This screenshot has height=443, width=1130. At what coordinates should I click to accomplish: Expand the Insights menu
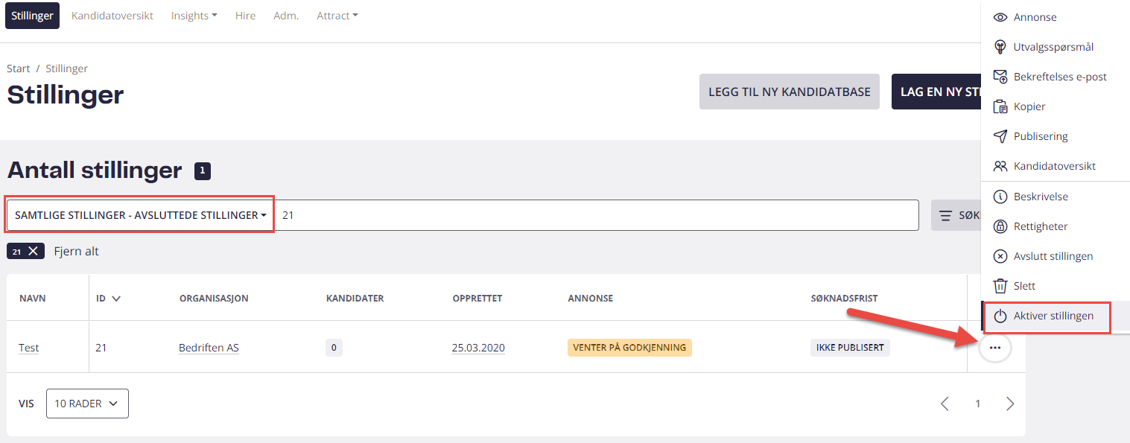coord(194,16)
